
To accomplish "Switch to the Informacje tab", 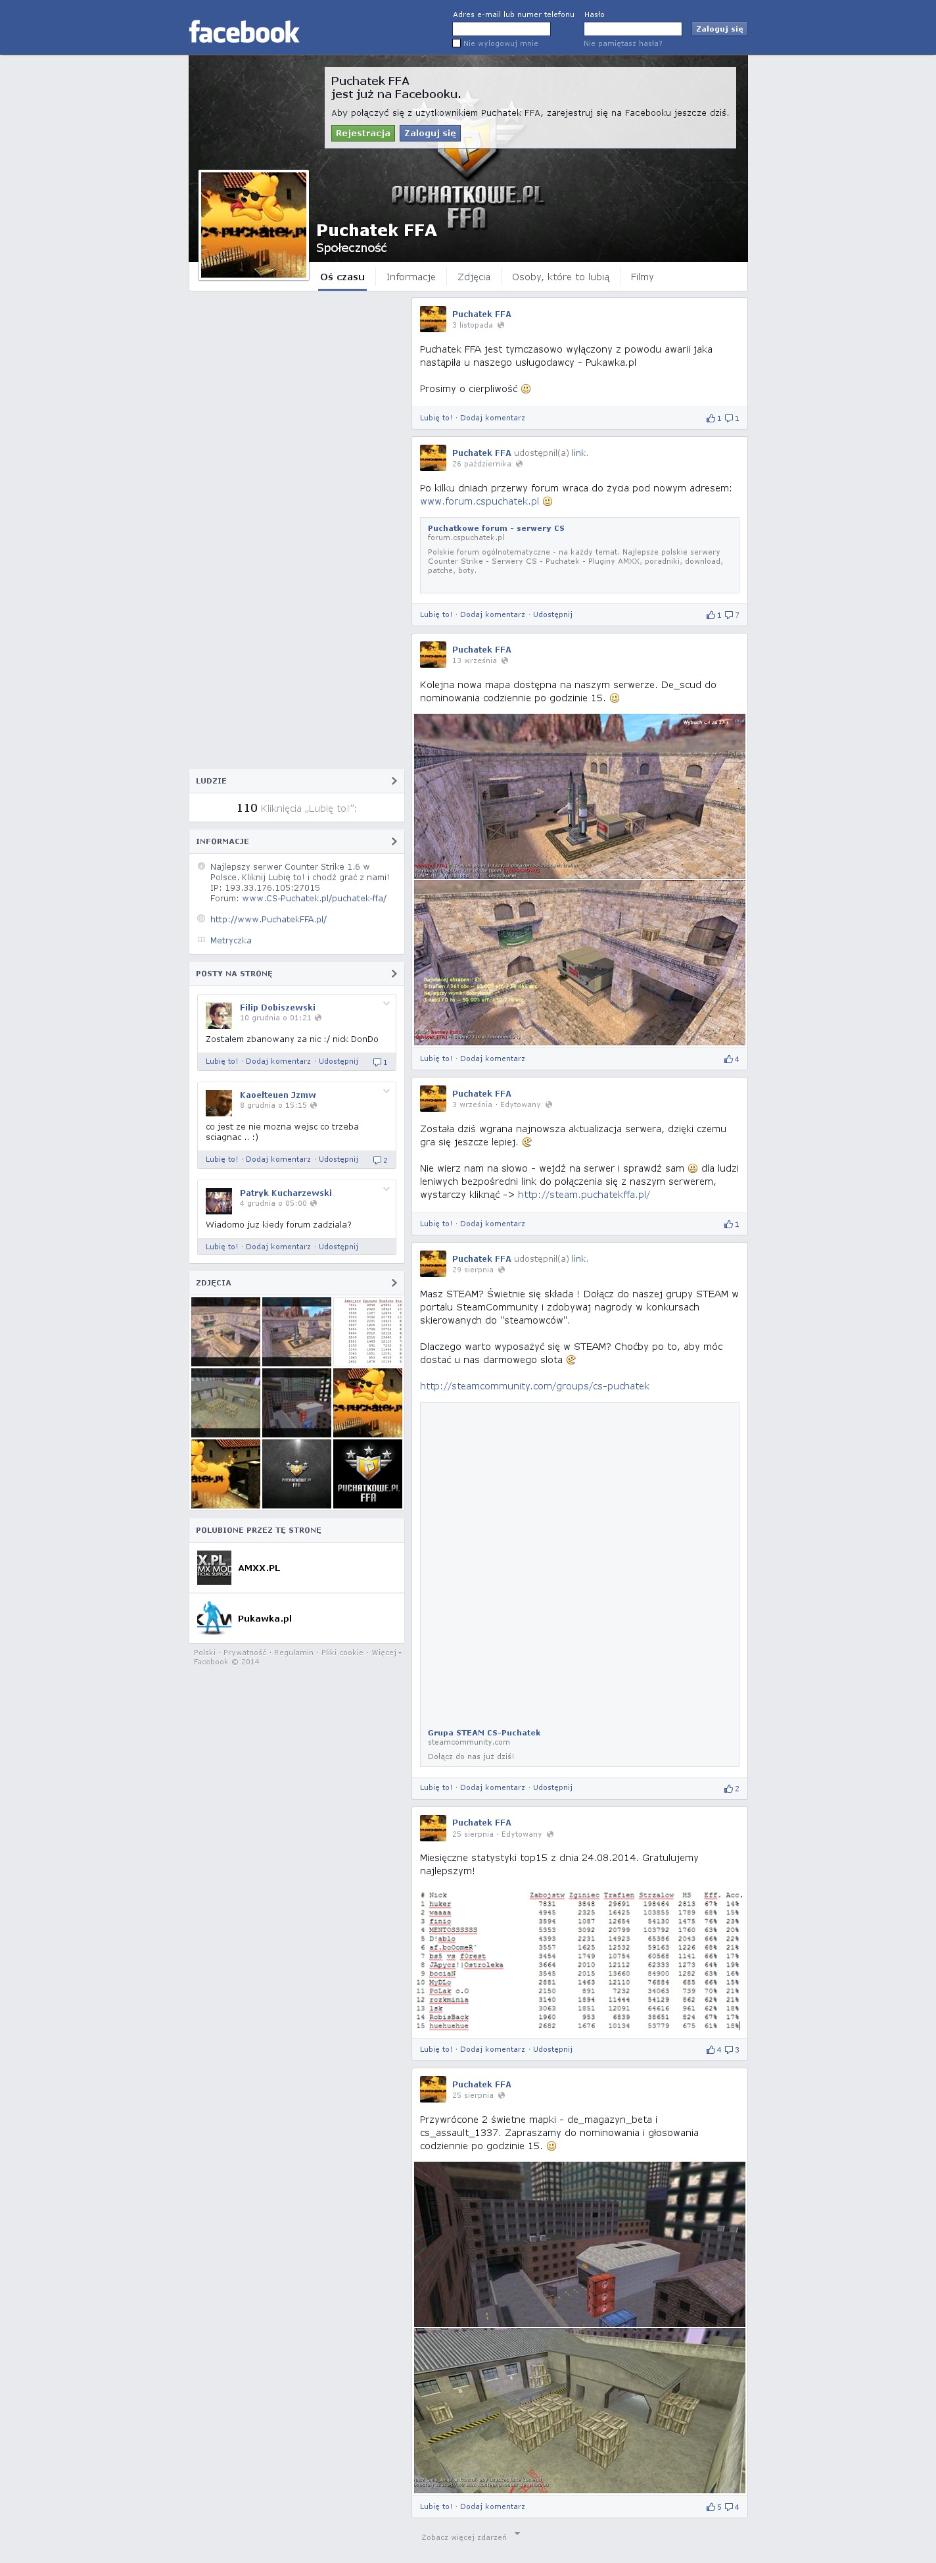I will (410, 278).
